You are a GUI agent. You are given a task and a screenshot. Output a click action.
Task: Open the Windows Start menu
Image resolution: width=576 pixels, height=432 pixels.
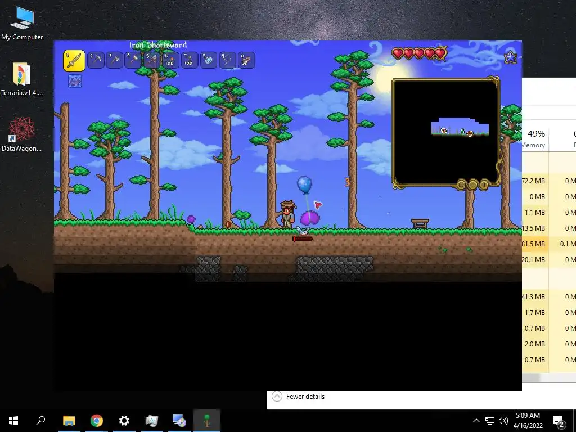click(13, 421)
